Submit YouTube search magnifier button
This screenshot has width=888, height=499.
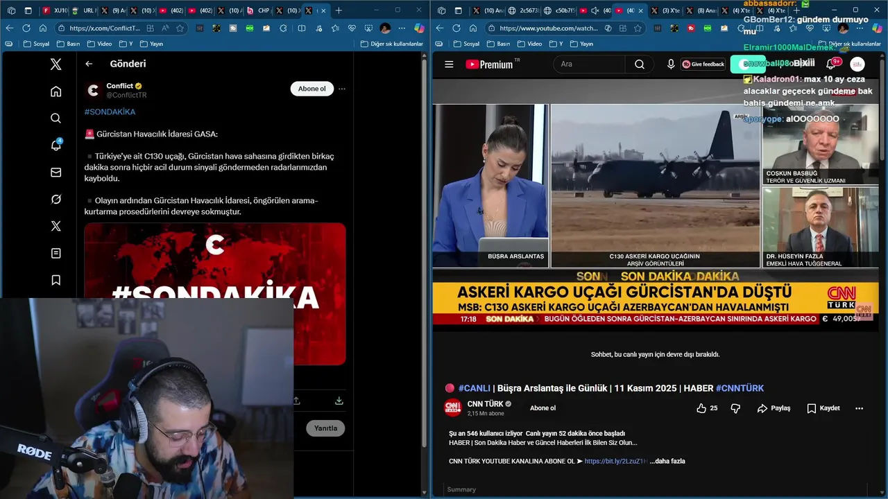click(639, 64)
